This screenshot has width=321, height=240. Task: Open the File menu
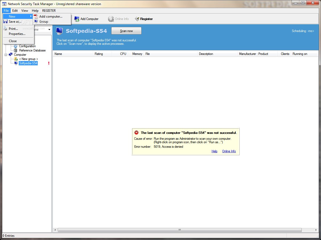(6, 11)
